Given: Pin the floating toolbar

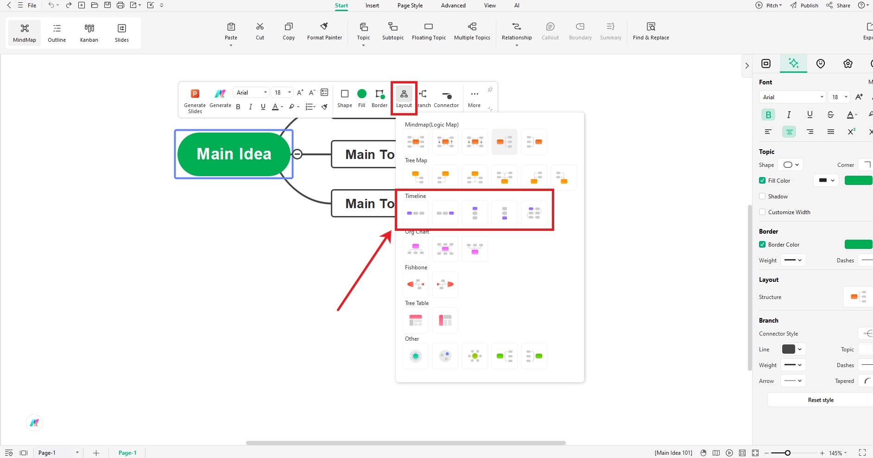Looking at the screenshot, I should [490, 89].
